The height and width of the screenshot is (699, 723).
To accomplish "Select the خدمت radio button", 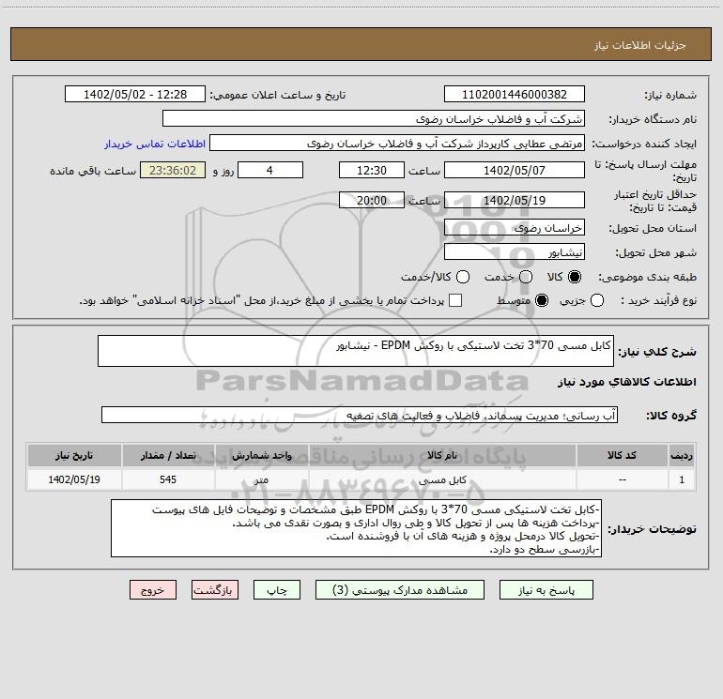I will coord(526,277).
